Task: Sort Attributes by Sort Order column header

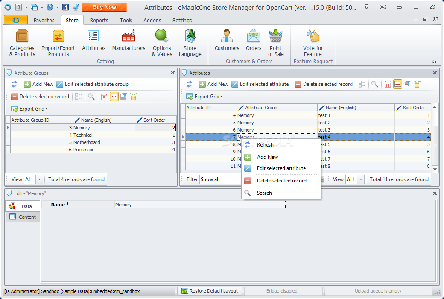Action: click(x=413, y=108)
